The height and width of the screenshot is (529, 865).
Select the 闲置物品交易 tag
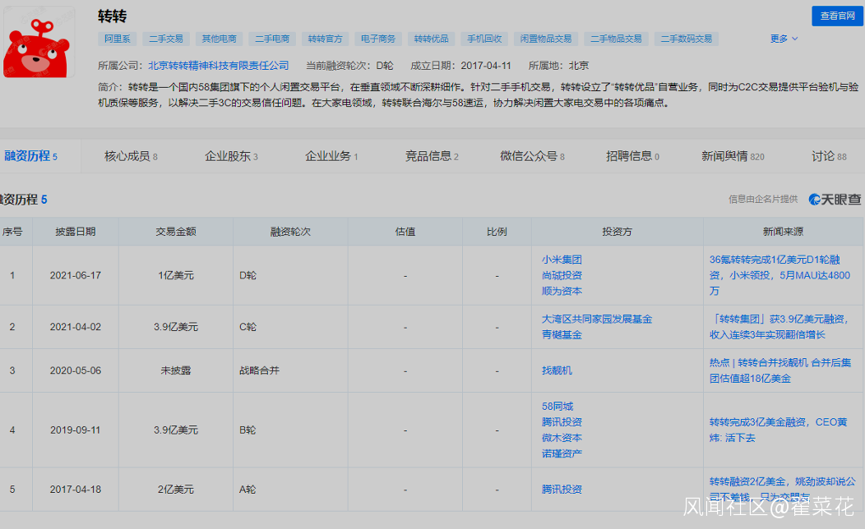point(546,39)
